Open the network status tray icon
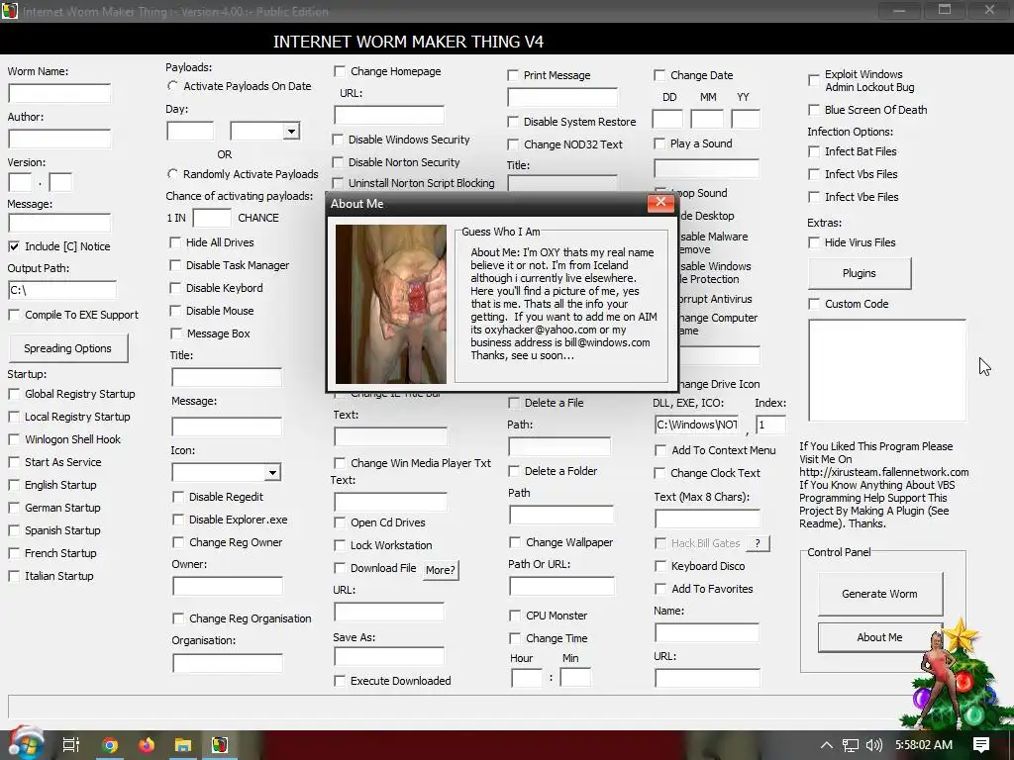1014x760 pixels. pyautogui.click(x=851, y=745)
